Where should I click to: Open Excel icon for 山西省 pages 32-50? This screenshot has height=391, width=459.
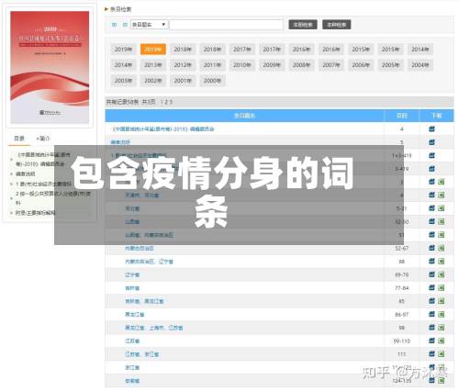(441, 221)
